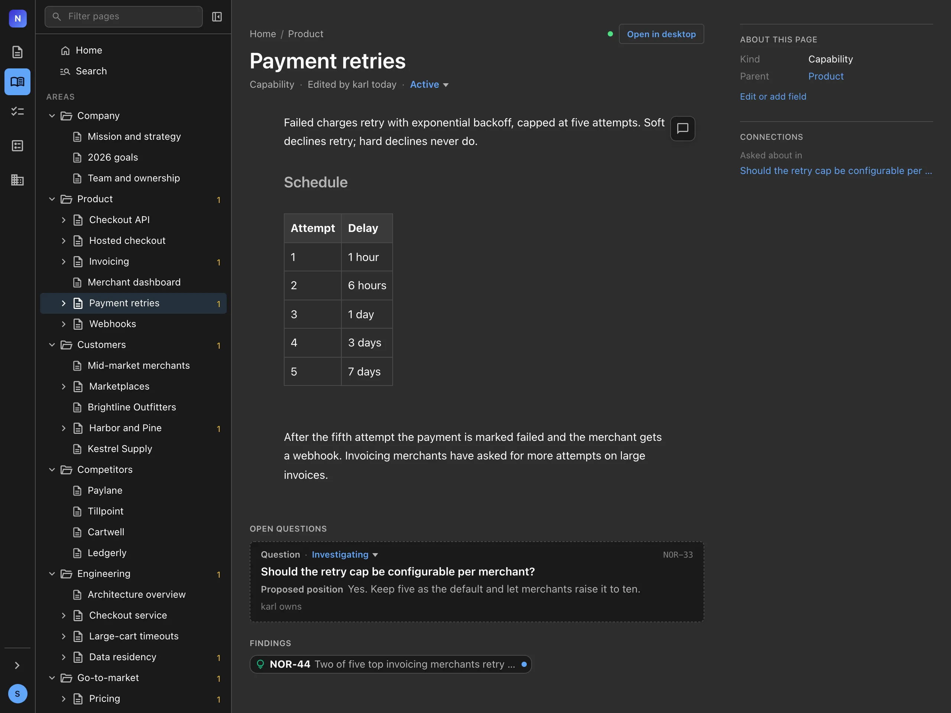
Task: Expand the Webhooks page chevron
Action: click(x=64, y=324)
